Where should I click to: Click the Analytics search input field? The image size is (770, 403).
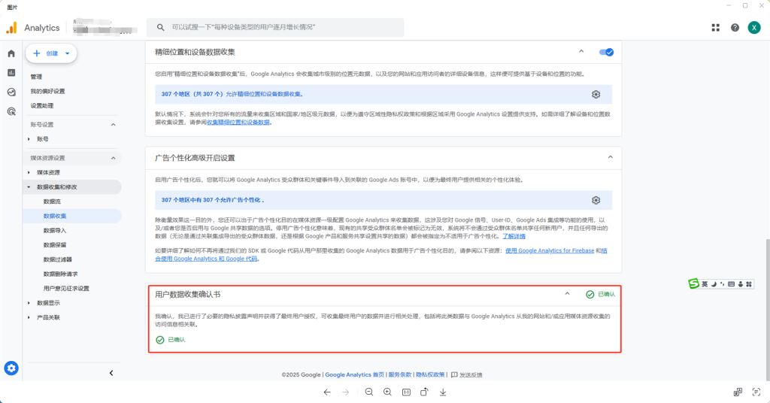pos(275,28)
